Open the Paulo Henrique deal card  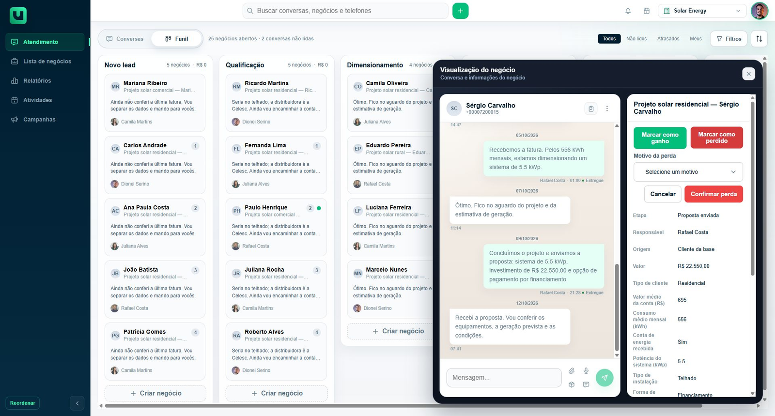(276, 227)
